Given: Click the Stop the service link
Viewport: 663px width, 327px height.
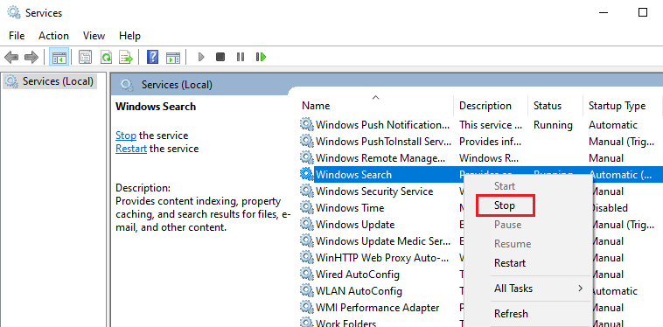Looking at the screenshot, I should click(x=126, y=136).
